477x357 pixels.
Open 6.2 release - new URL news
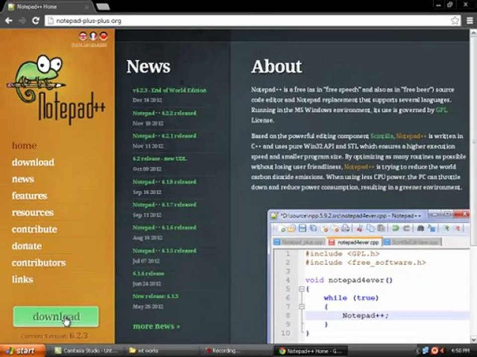(x=159, y=159)
